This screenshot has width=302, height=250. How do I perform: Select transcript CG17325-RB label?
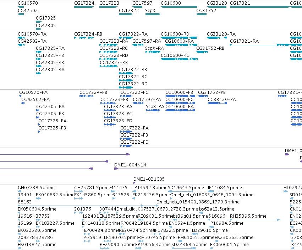[x=50, y=55]
